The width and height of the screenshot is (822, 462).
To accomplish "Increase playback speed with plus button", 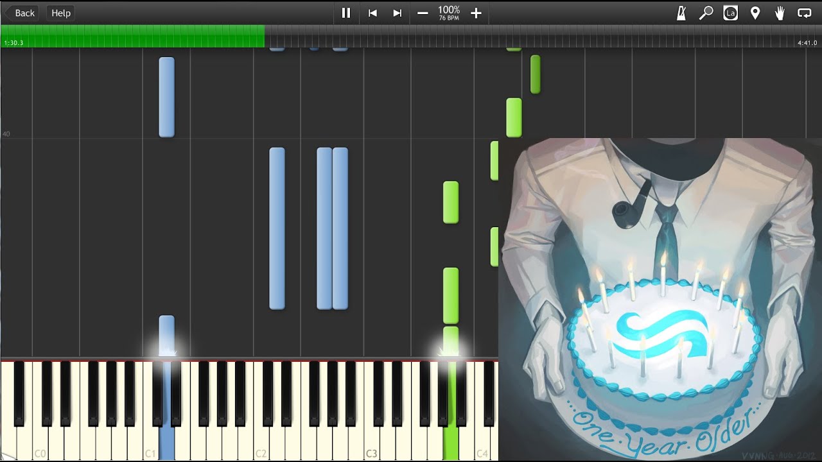I will (x=476, y=13).
